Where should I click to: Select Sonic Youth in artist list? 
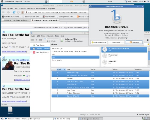[x=57, y=60]
